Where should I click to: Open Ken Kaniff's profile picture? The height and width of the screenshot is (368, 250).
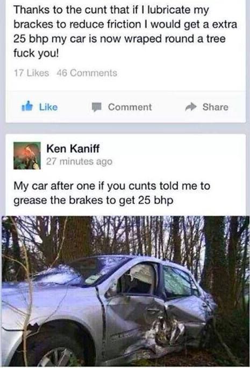pos(27,155)
